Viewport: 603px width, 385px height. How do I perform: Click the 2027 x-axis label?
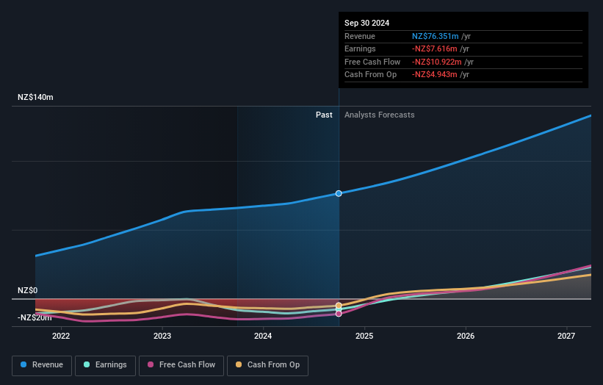tap(566, 336)
